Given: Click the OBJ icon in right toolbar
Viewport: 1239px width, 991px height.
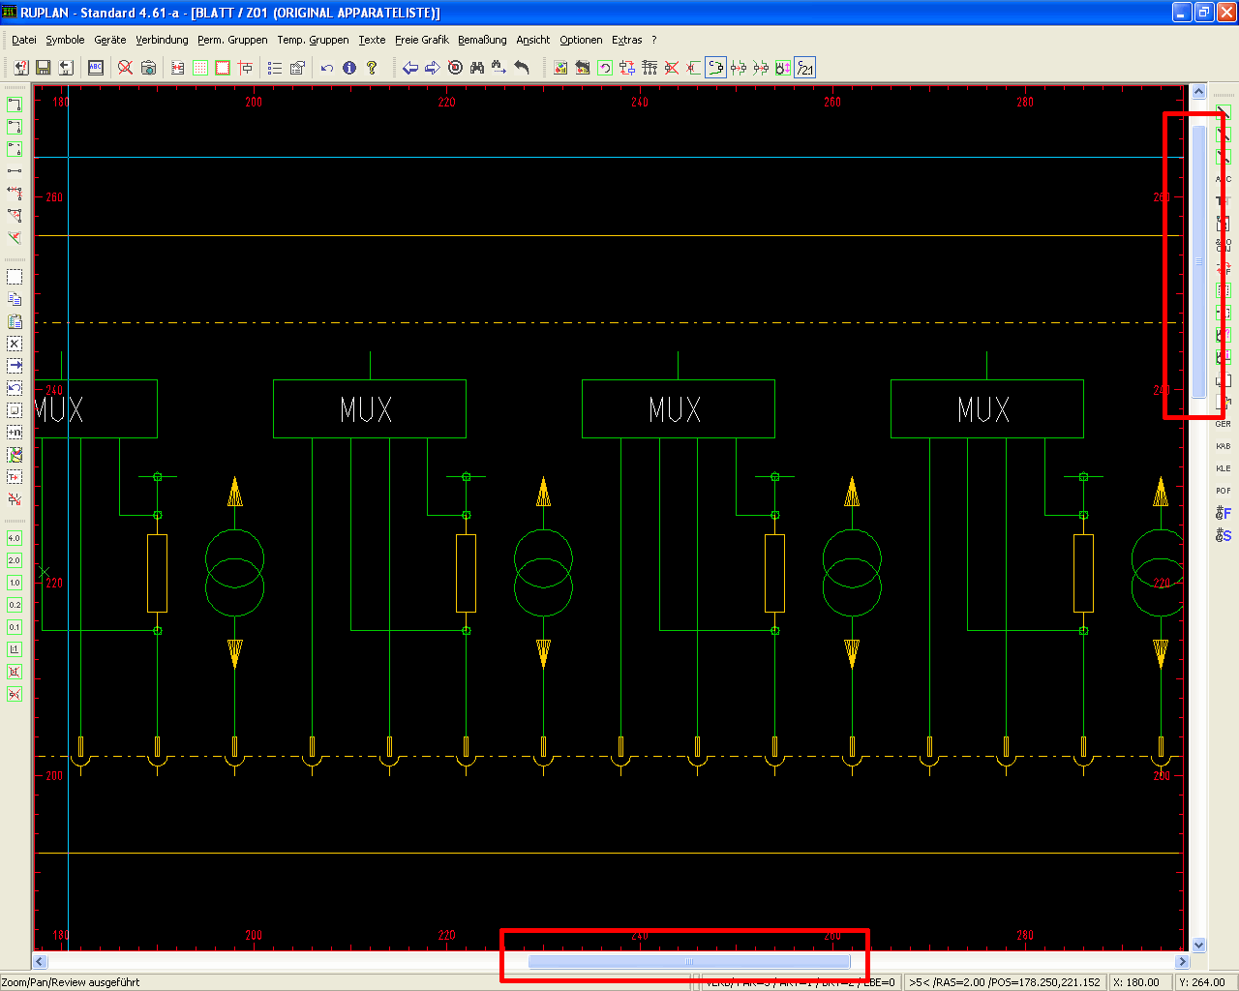Looking at the screenshot, I should [1224, 246].
